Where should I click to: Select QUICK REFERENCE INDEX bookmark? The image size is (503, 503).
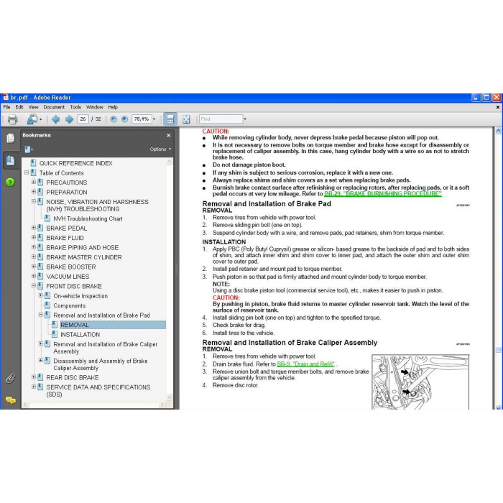click(75, 163)
